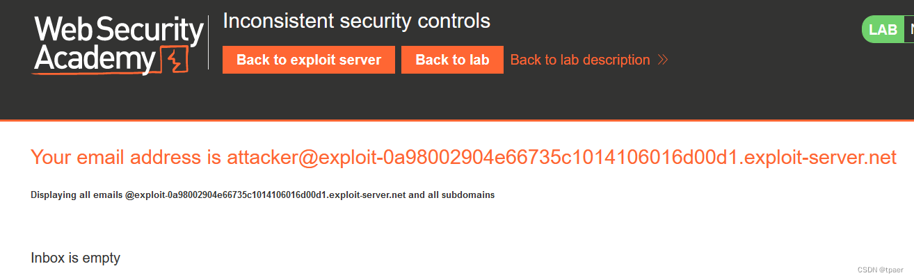Click the Inconsistent security controls title

tap(356, 21)
